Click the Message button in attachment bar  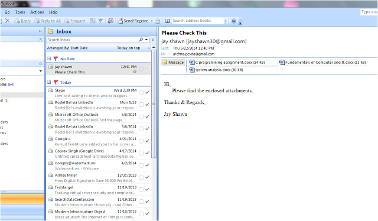tap(173, 63)
